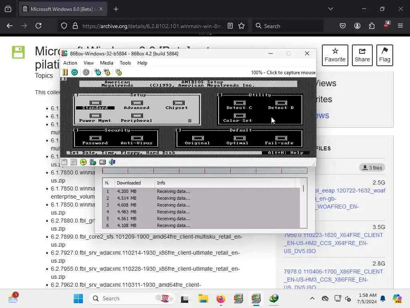Click the taskbar Search box
Viewport: 410px width, 308px height.
(132, 298)
